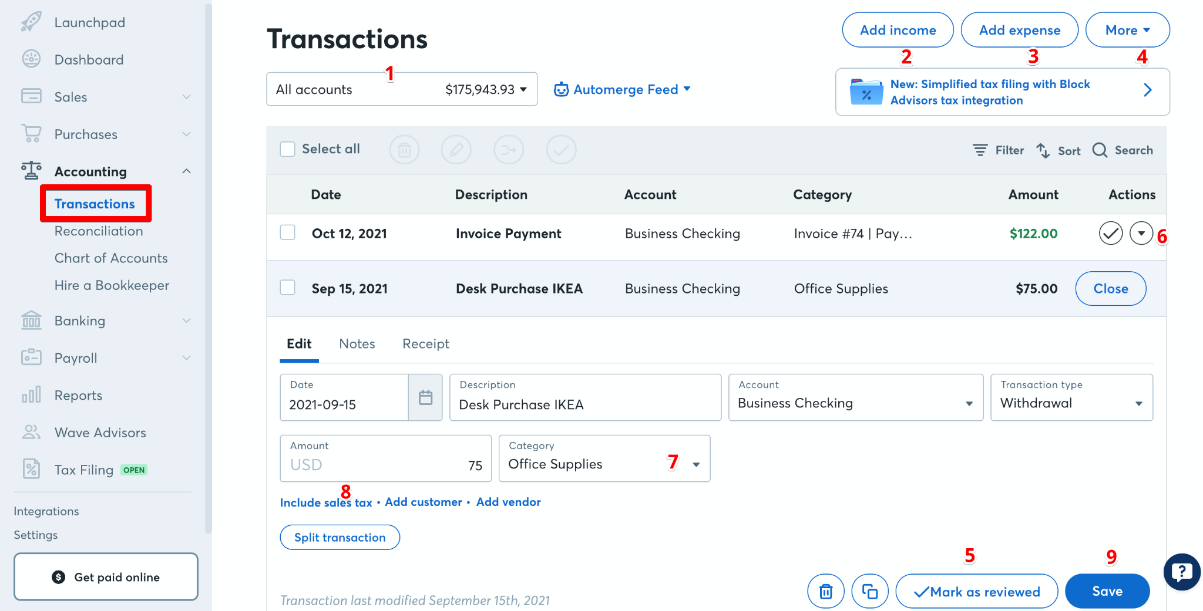Image resolution: width=1203 pixels, height=611 pixels.
Task: Click the bulk mark reviewed checkmark icon
Action: coord(561,150)
